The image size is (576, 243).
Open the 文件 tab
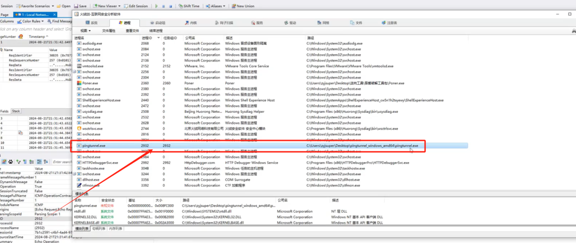click(x=356, y=22)
